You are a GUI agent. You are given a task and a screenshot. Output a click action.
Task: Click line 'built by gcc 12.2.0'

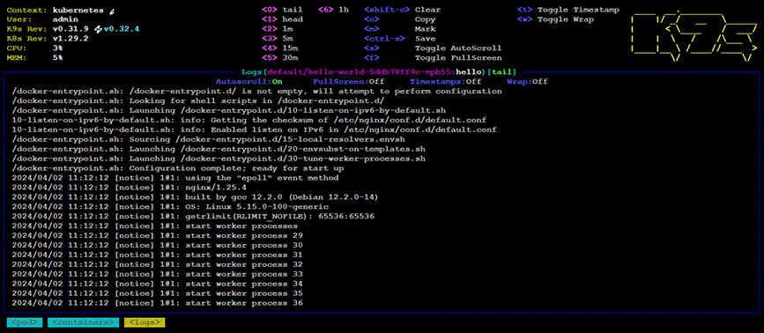tap(196, 197)
